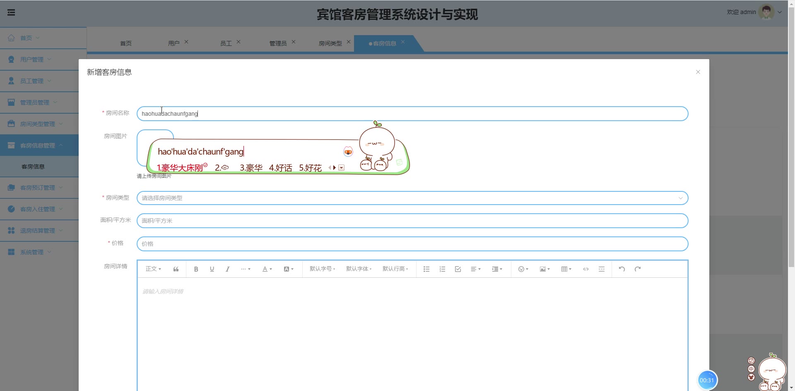
Task: Choose IME candidate 2 cloud suggestion
Action: click(x=222, y=168)
